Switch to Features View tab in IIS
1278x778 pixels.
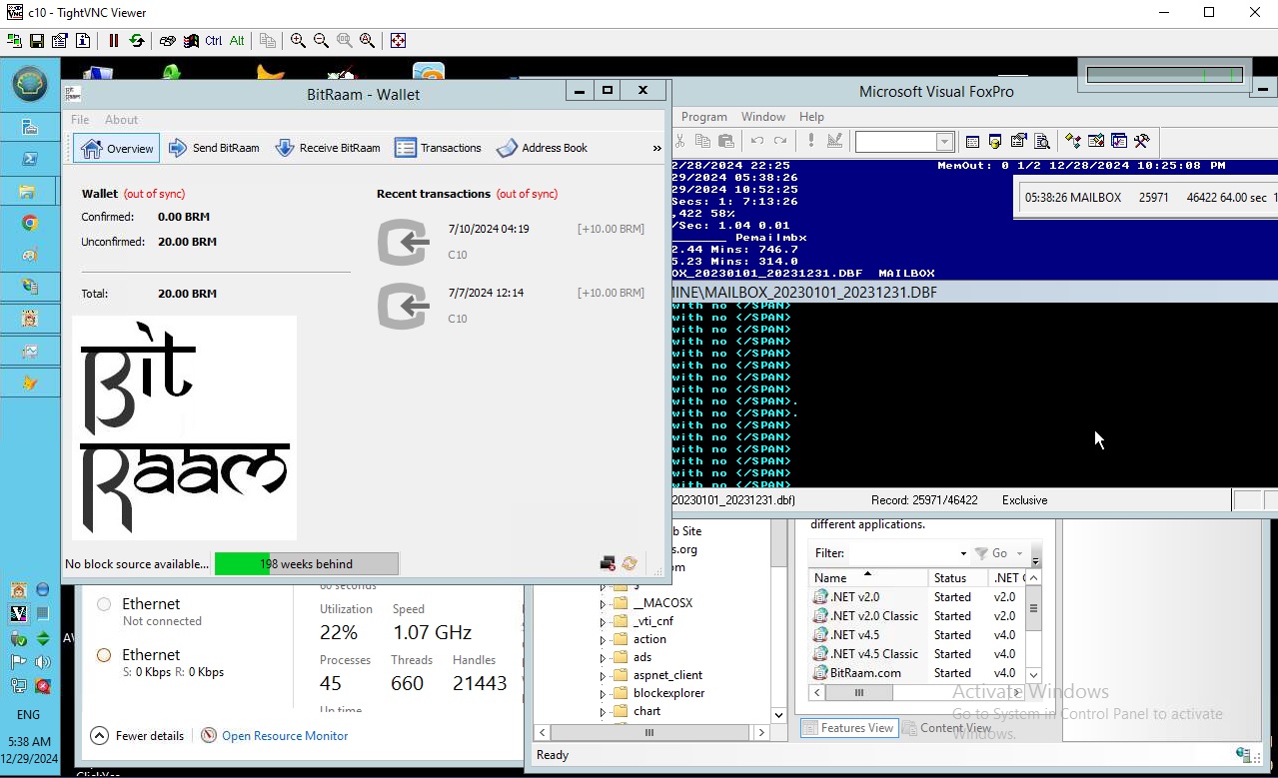coord(848,728)
